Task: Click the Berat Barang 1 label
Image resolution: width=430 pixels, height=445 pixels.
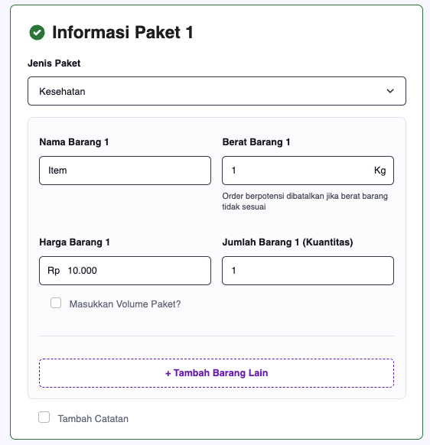Action: (x=256, y=142)
